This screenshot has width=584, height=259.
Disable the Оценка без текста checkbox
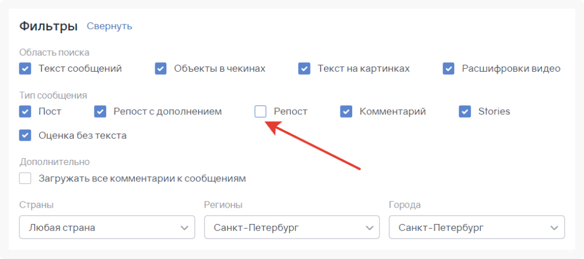[x=25, y=135]
